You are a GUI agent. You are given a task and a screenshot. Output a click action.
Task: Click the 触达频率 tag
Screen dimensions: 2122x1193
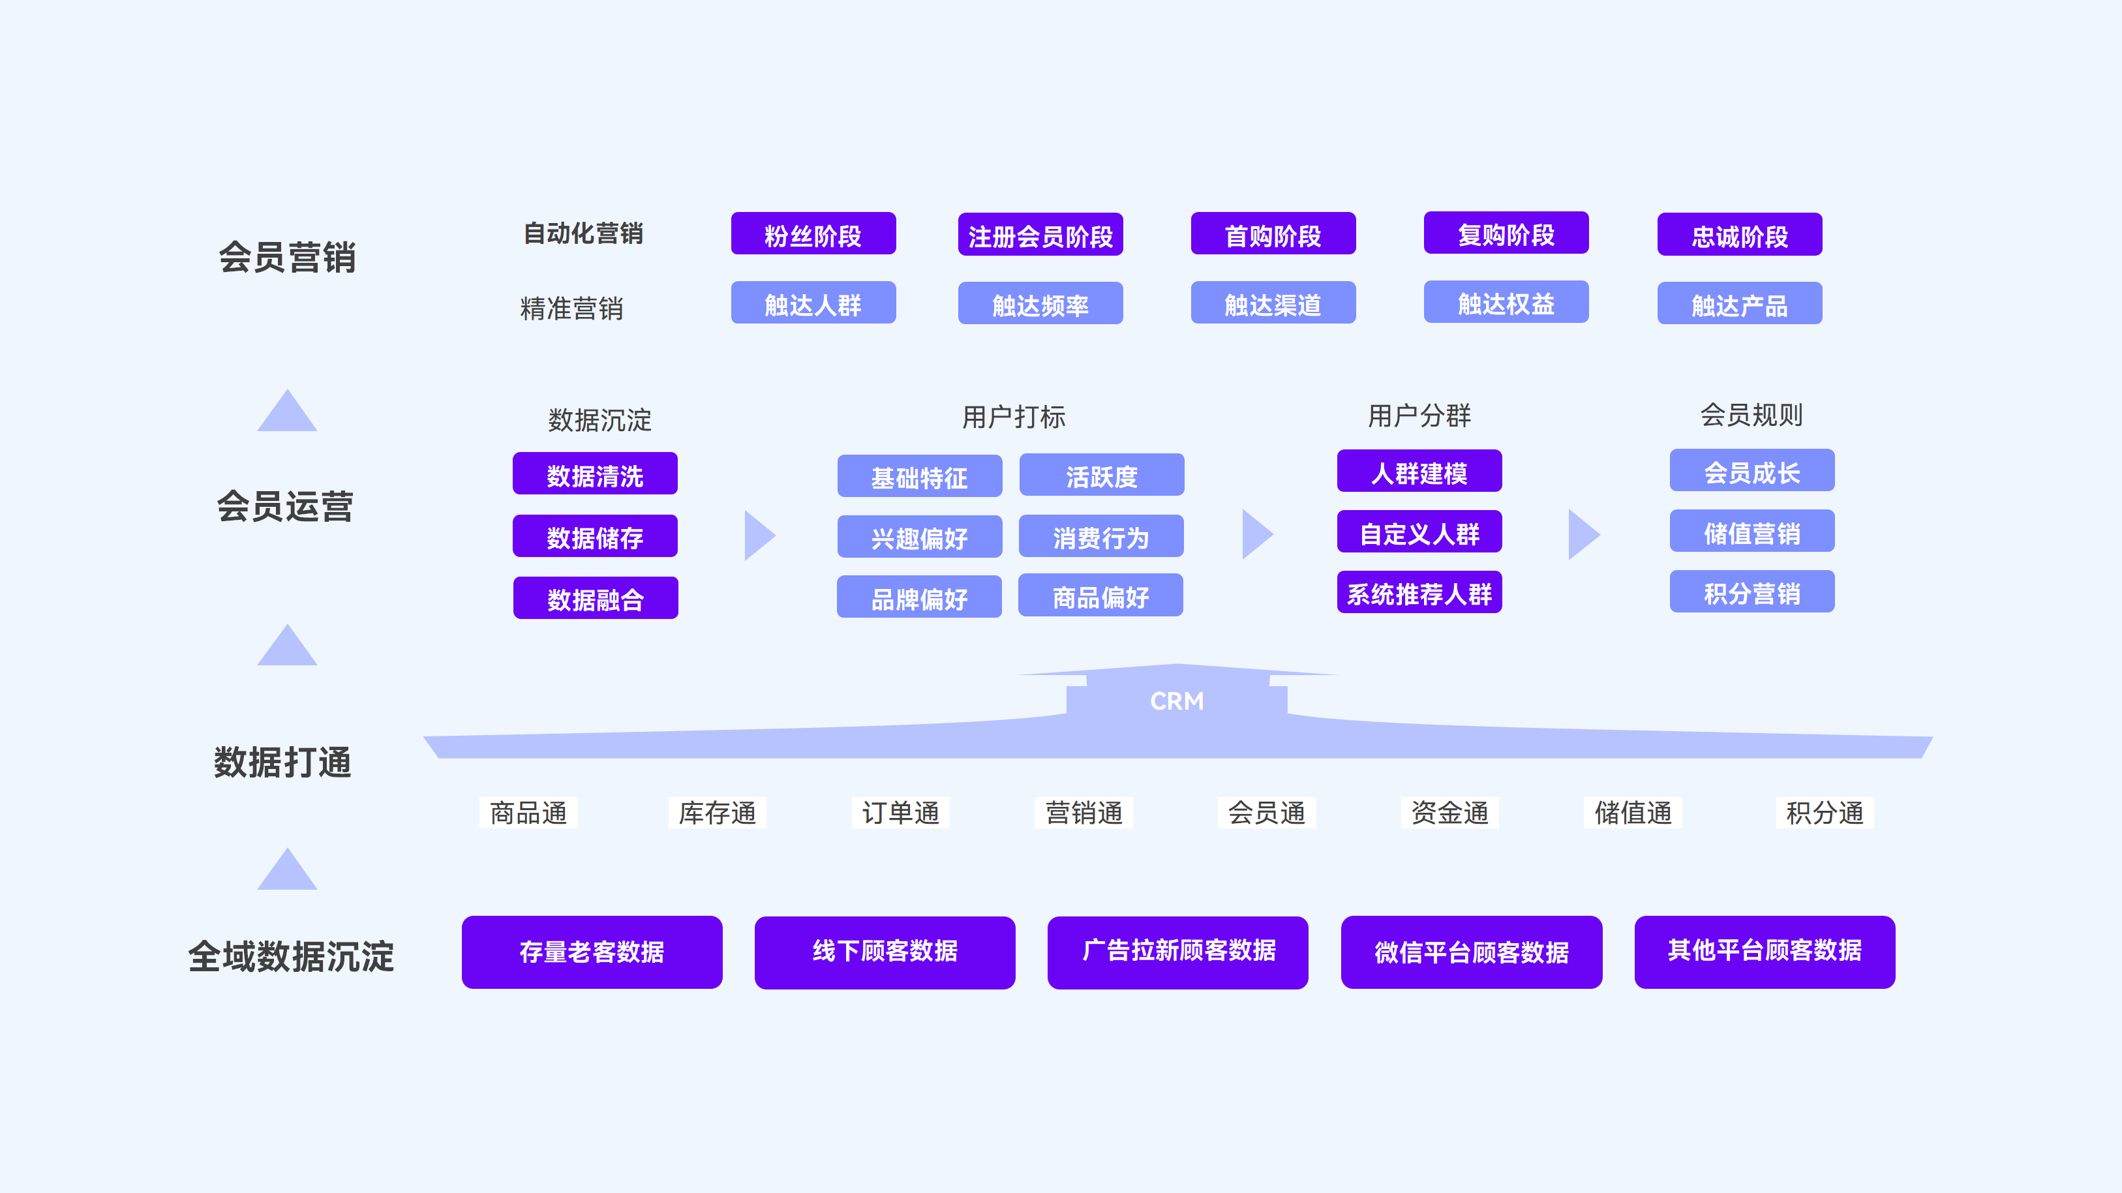click(1040, 304)
